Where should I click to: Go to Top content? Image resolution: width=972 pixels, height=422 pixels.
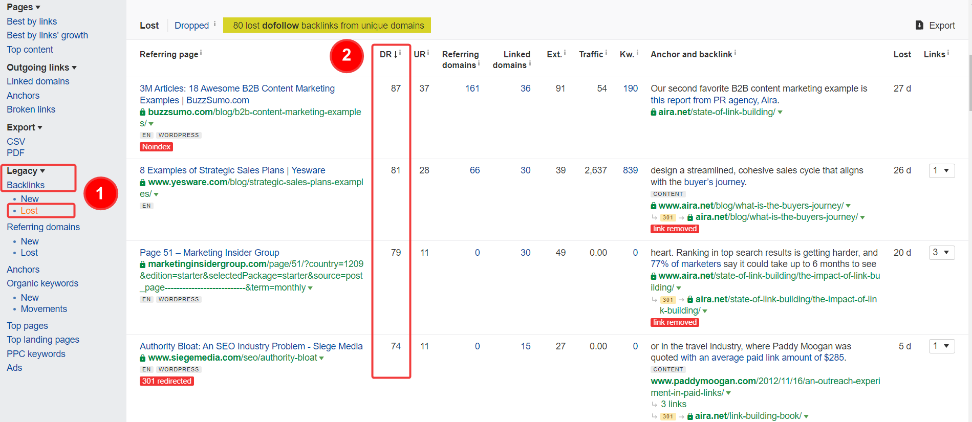(x=30, y=50)
